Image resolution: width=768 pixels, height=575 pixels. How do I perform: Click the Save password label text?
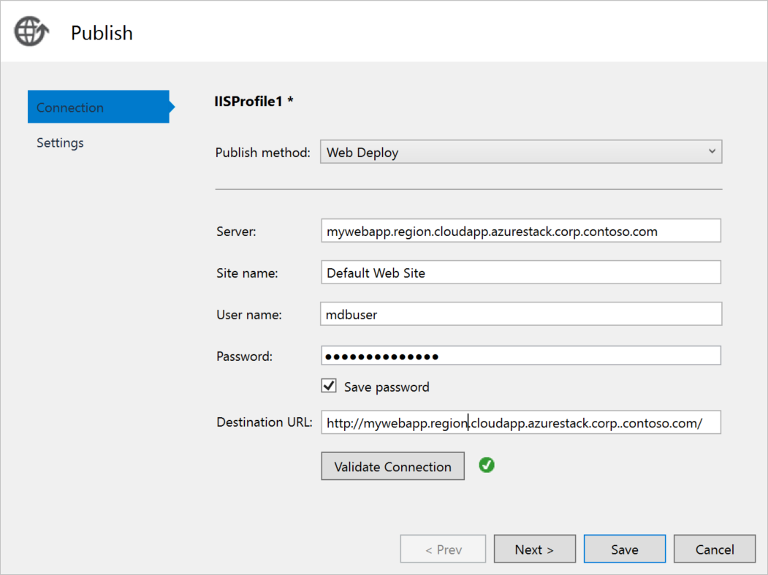[x=387, y=386]
